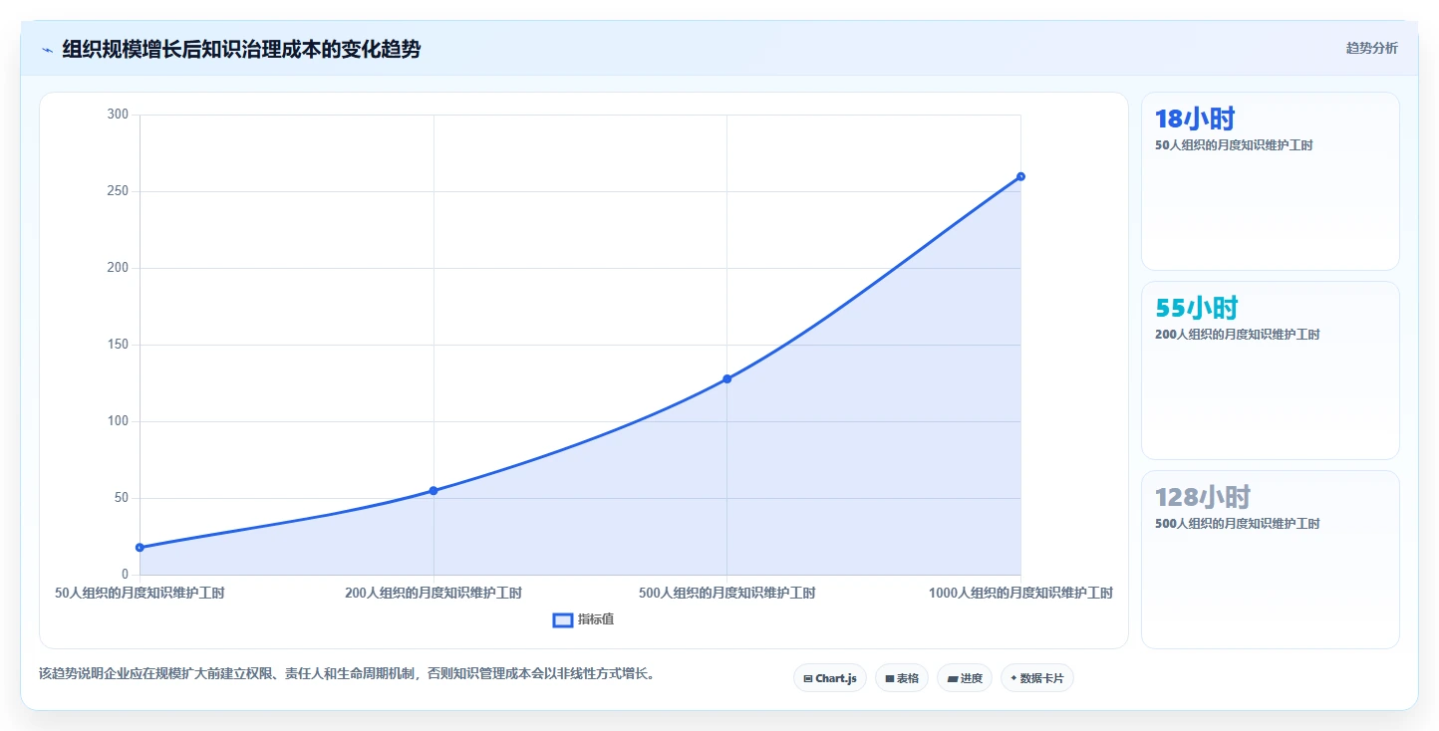Click the x-axis label 1000人组织的月度知识维护工时

[x=1020, y=593]
